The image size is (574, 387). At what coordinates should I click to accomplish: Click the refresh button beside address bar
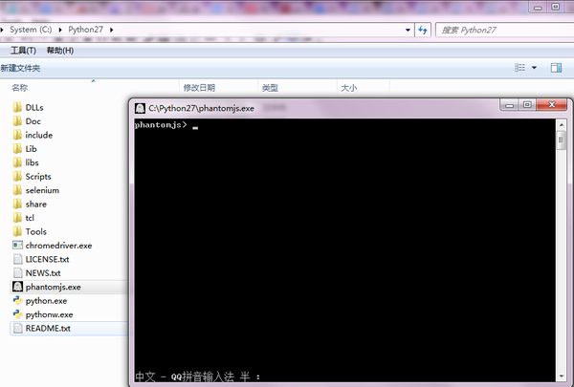click(423, 30)
